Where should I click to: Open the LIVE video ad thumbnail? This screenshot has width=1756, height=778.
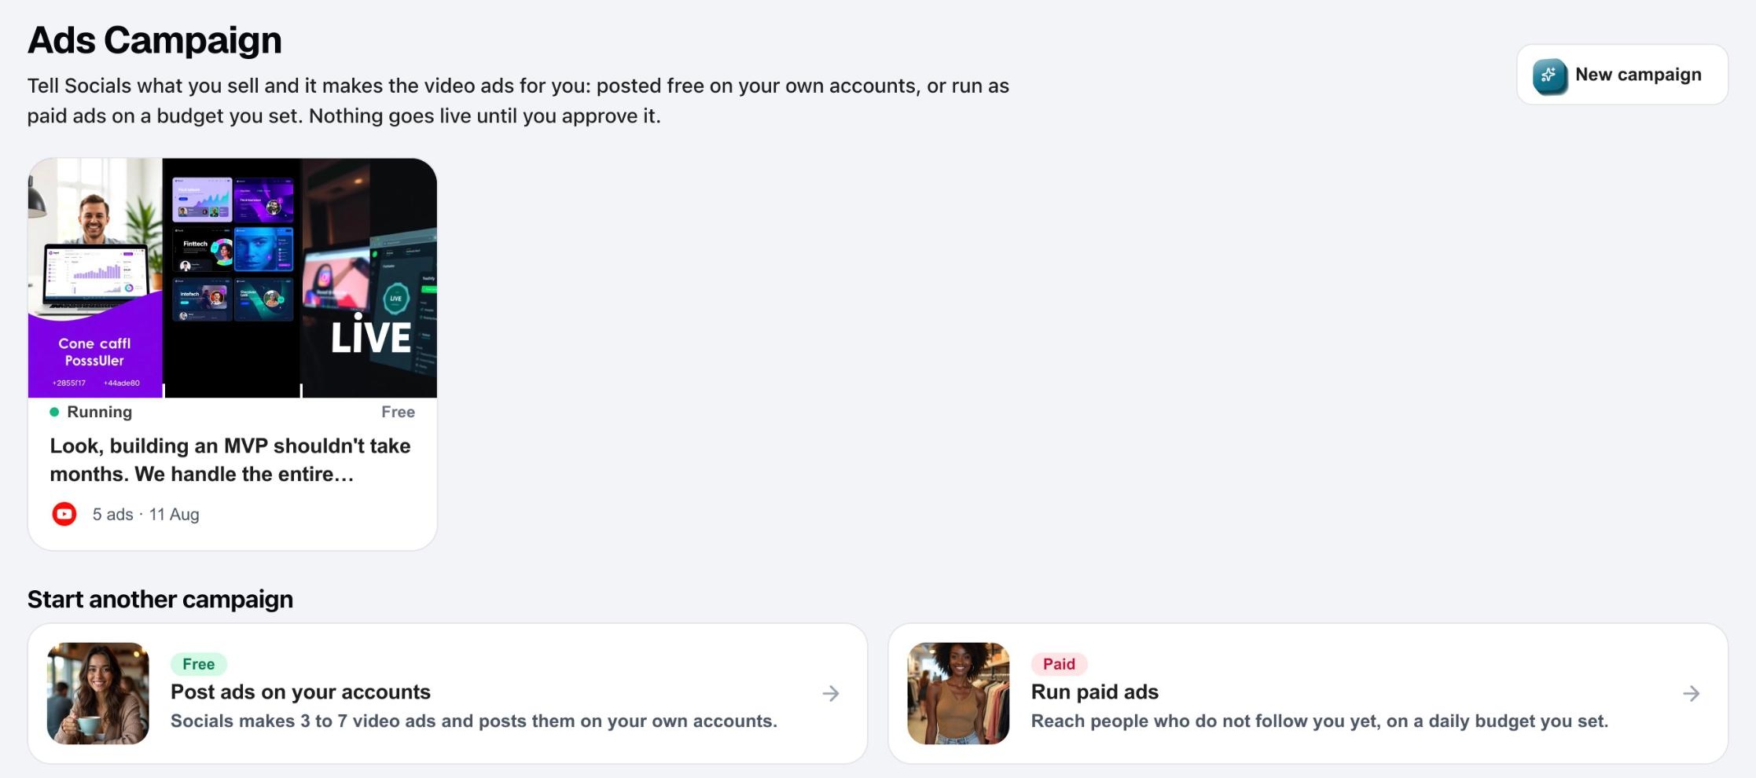pos(369,277)
